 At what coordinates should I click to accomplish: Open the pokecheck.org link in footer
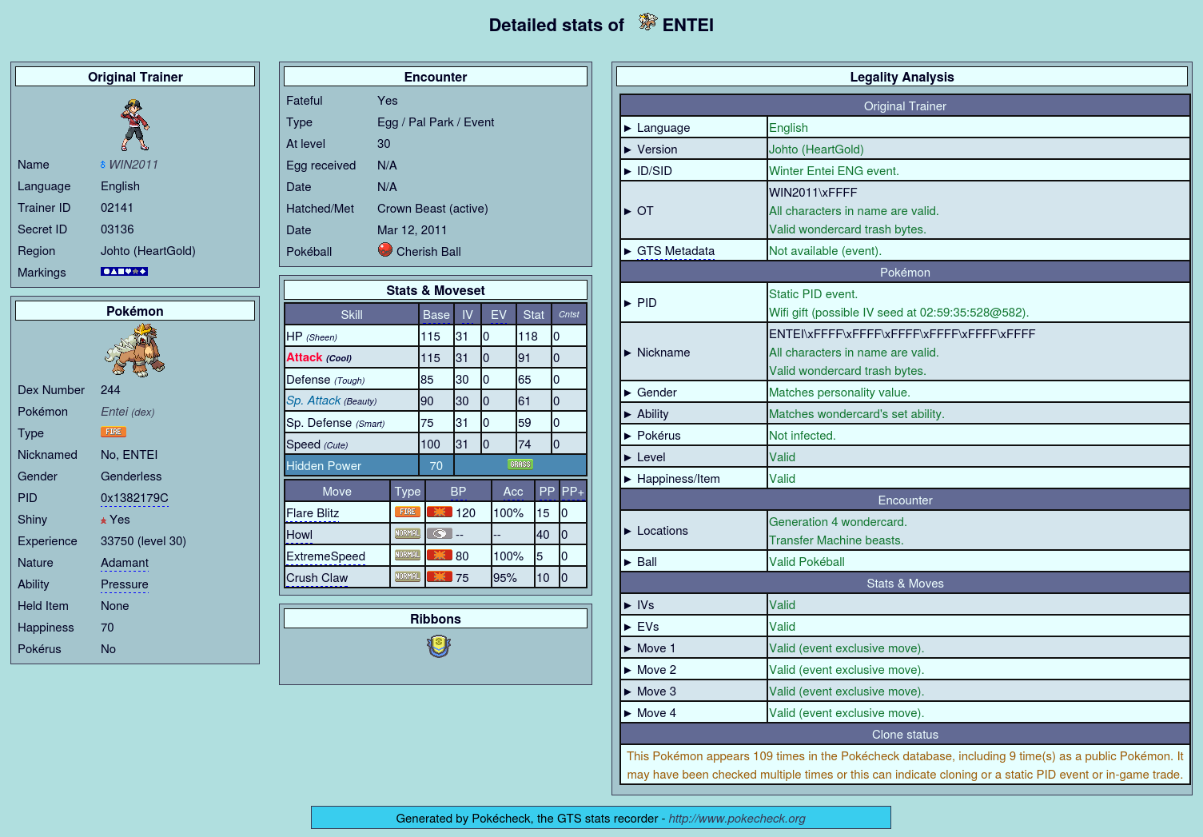coord(737,818)
